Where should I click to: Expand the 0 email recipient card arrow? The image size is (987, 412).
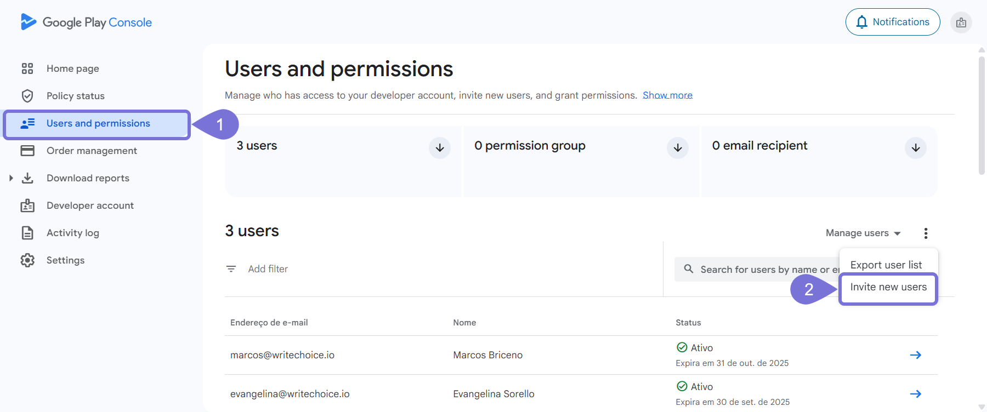click(916, 148)
